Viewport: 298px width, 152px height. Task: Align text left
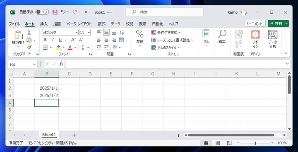click(99, 40)
